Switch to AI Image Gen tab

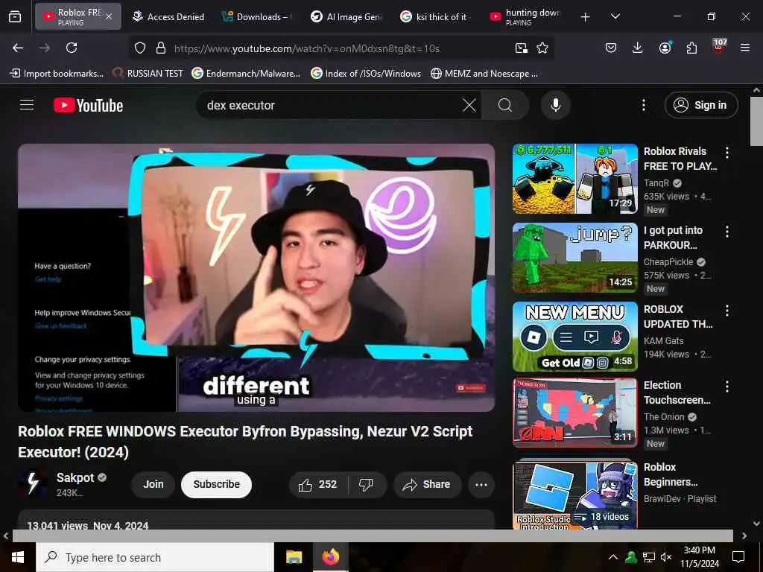point(346,17)
